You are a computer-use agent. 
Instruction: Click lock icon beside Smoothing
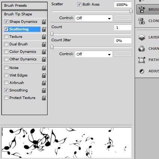(44, 90)
